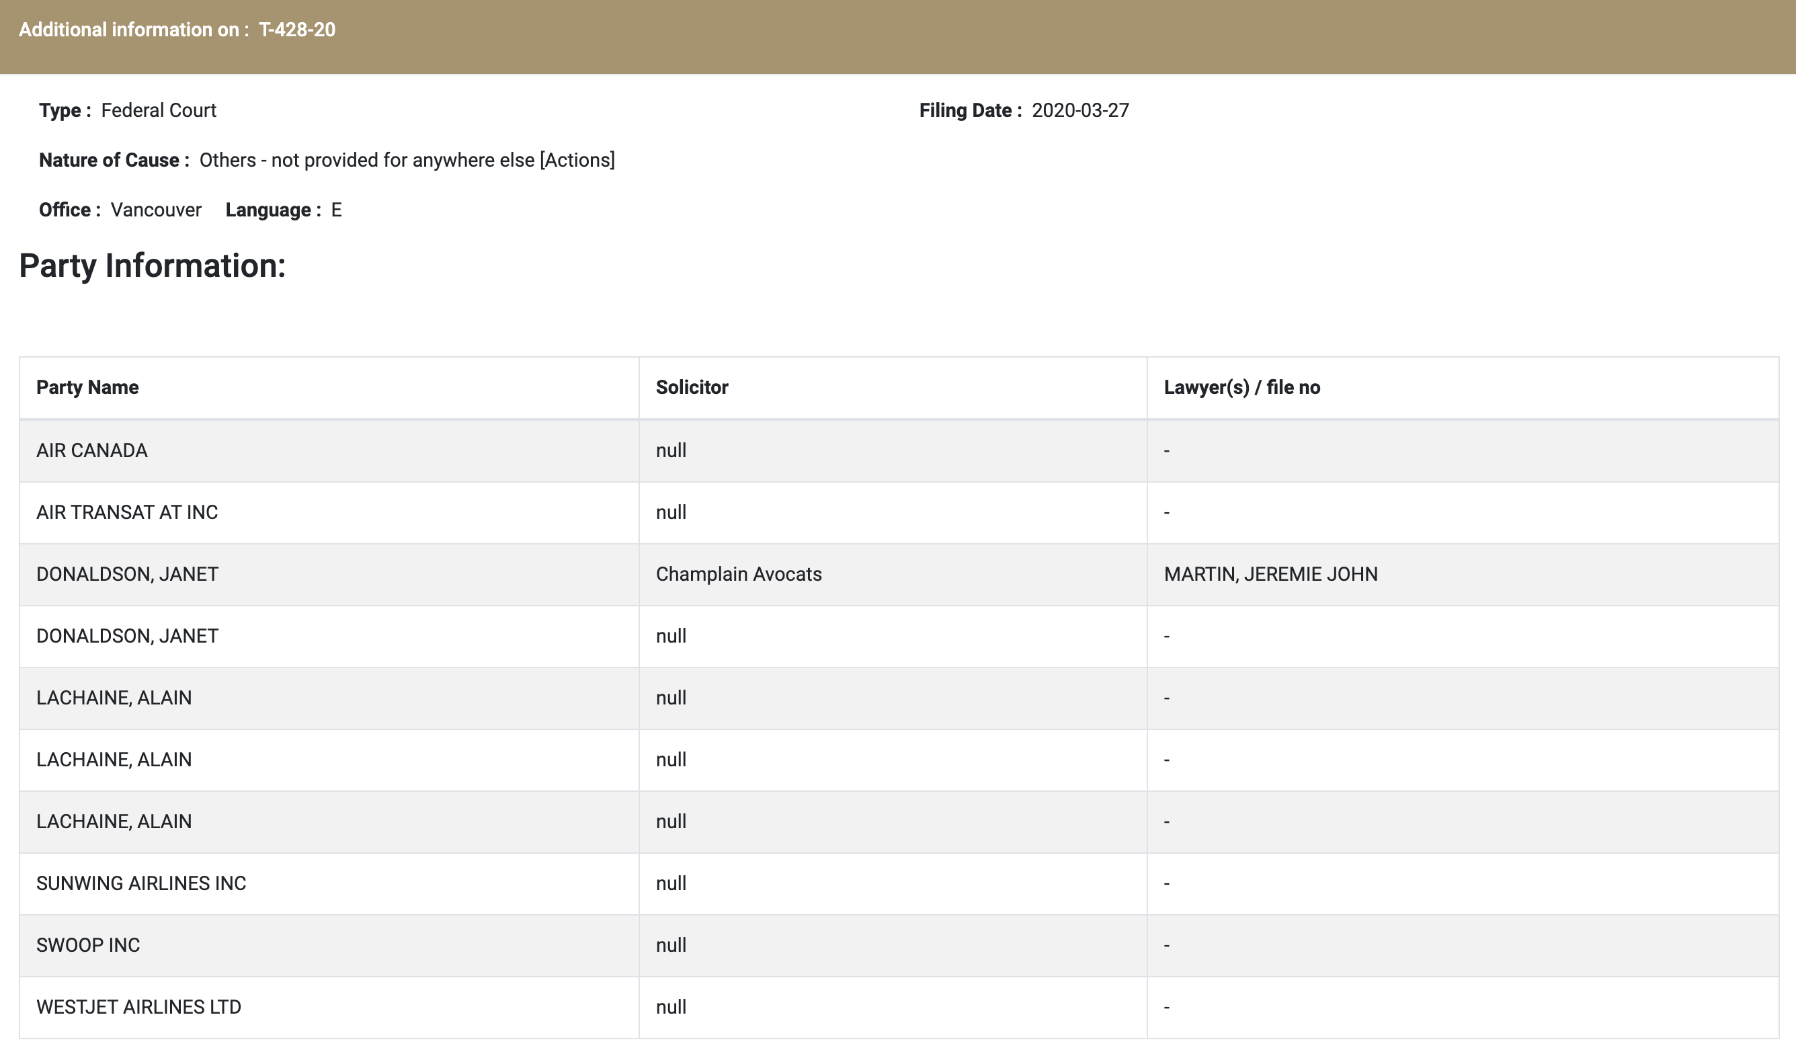Image resolution: width=1796 pixels, height=1054 pixels.
Task: Click the null solicitor cell for SWOOP INC
Action: point(671,945)
